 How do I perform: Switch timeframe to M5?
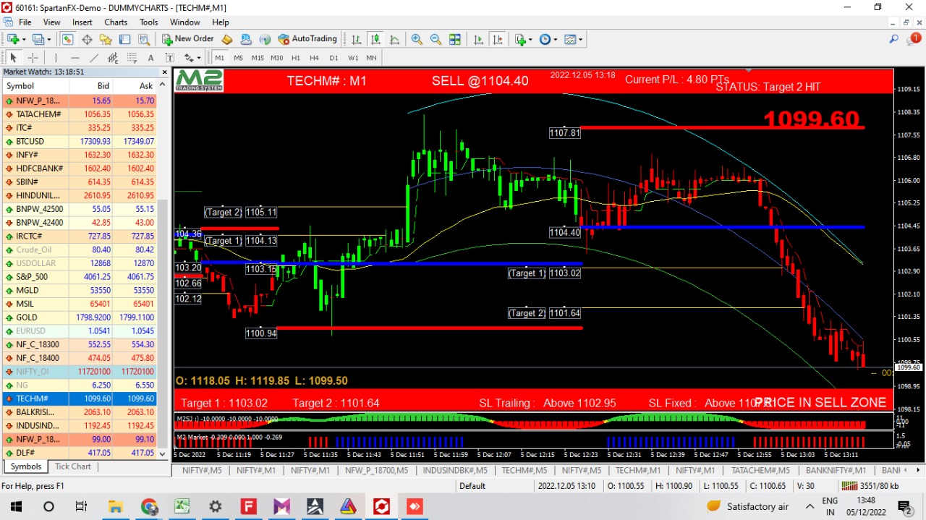click(239, 57)
